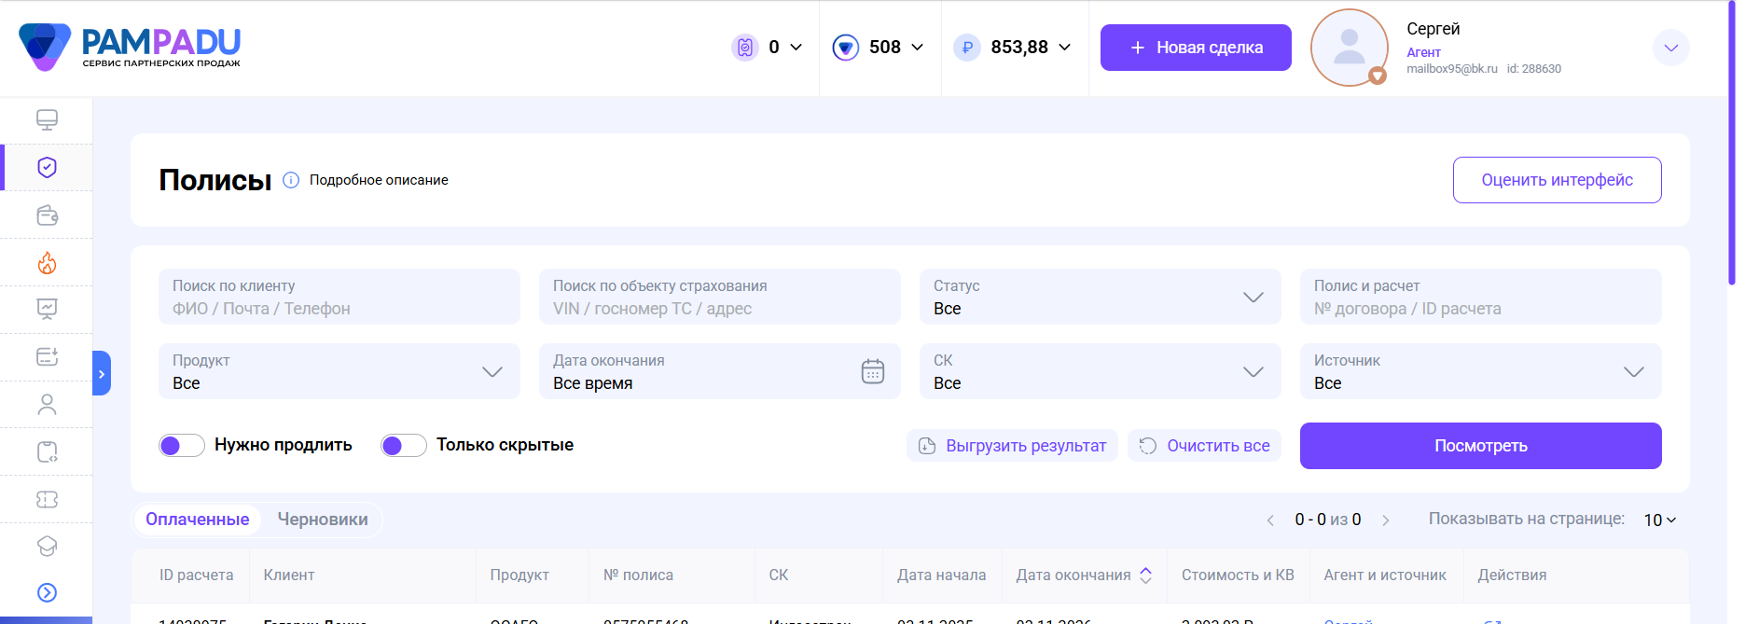The image size is (1745, 624).
Task: Click the ID расчета column header
Action: click(196, 575)
